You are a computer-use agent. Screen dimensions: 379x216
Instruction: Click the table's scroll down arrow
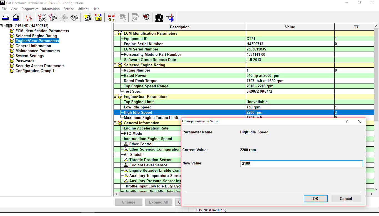[377, 189]
